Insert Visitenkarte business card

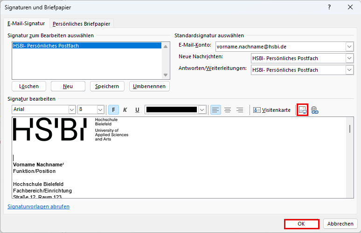[271, 110]
